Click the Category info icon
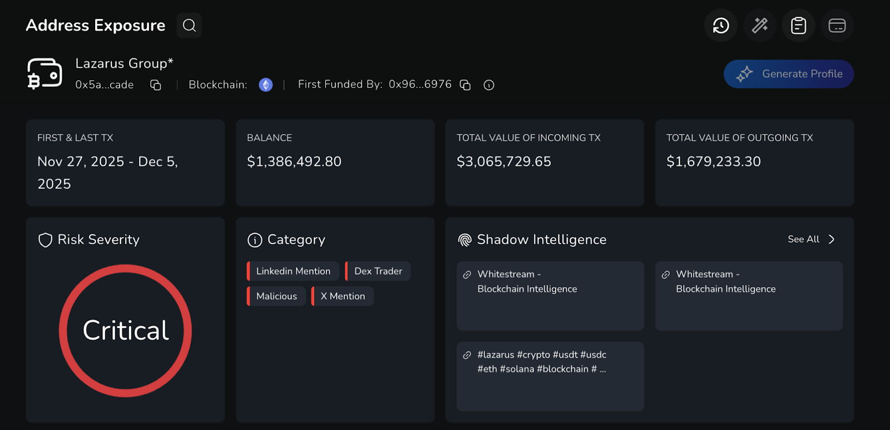 pyautogui.click(x=255, y=240)
